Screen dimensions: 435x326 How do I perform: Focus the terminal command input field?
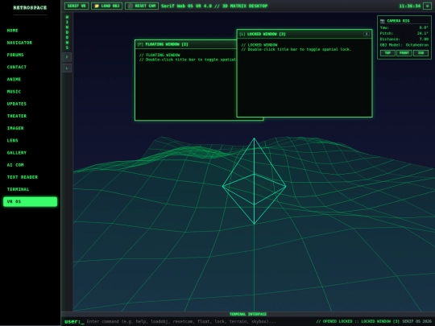(x=200, y=321)
